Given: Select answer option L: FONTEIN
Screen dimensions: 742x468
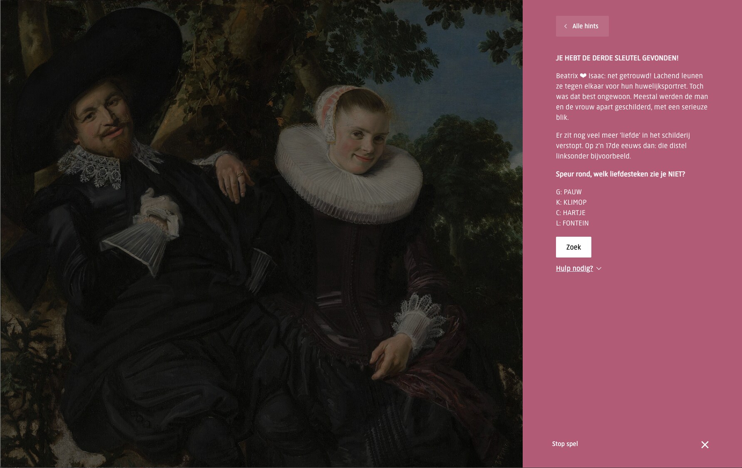Looking at the screenshot, I should 572,223.
